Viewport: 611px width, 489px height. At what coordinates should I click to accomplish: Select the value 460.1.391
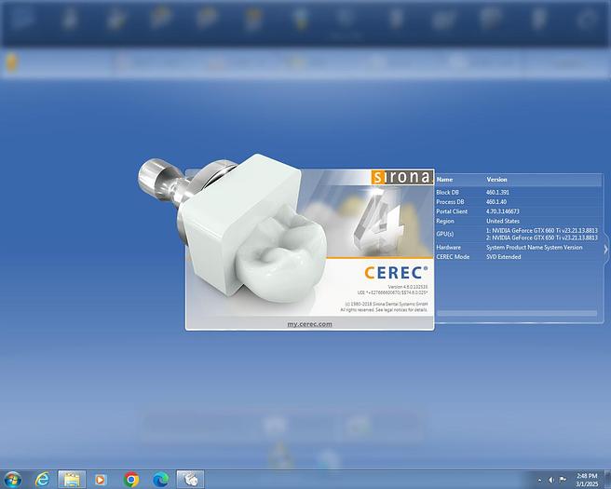(497, 193)
